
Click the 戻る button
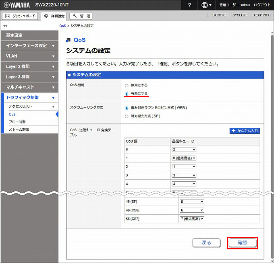coord(206,243)
